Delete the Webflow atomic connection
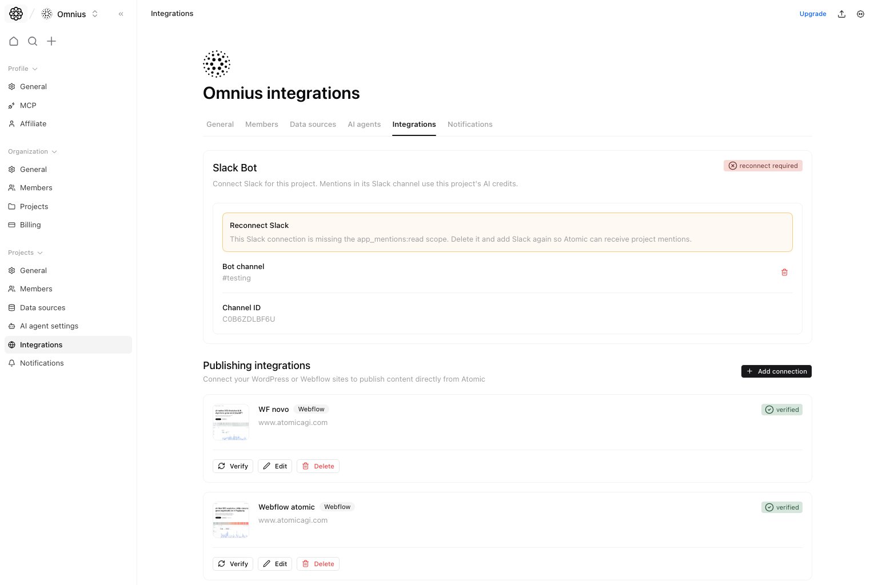The height and width of the screenshot is (585, 878). (318, 564)
